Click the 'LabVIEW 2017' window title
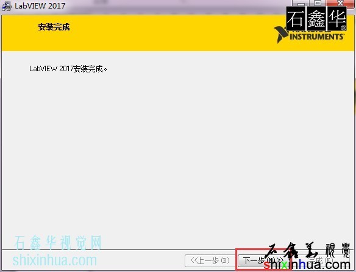 40,5
